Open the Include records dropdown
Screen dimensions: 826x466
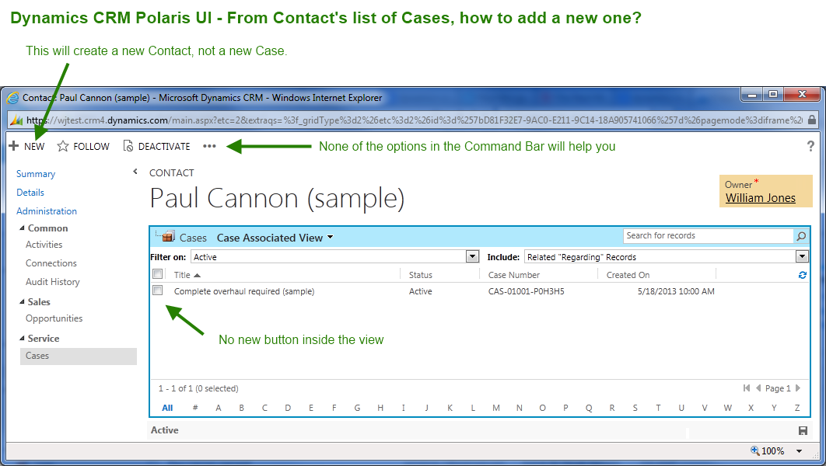802,256
